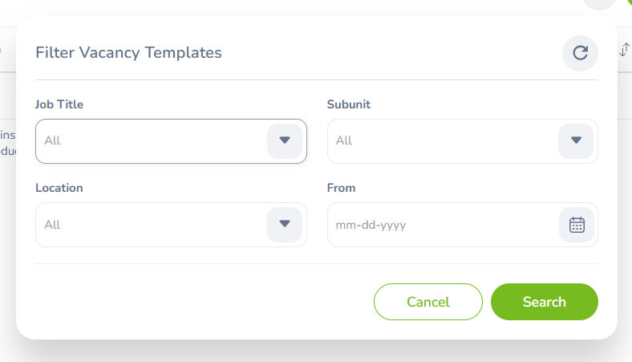Viewport: 632px width, 362px height.
Task: Expand the Job Title 'All' dropdown field
Action: click(x=152, y=140)
